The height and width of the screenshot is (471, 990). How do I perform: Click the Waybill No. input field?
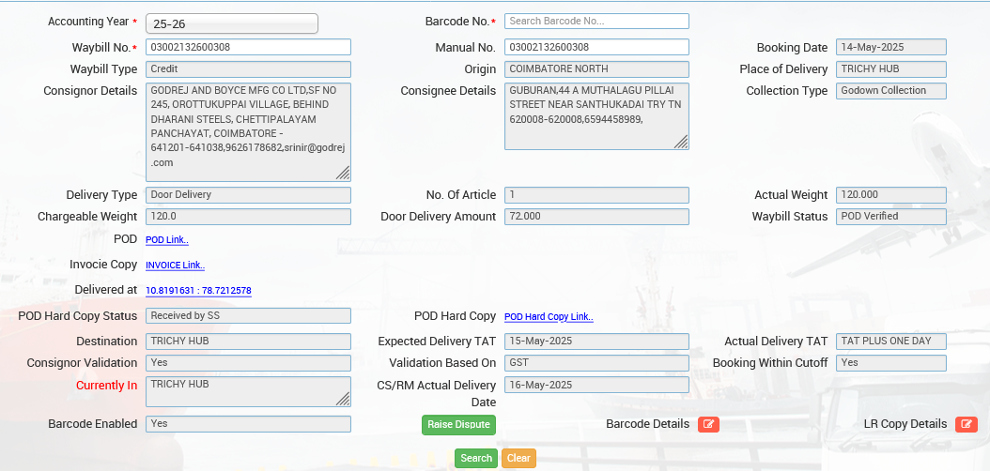(248, 47)
